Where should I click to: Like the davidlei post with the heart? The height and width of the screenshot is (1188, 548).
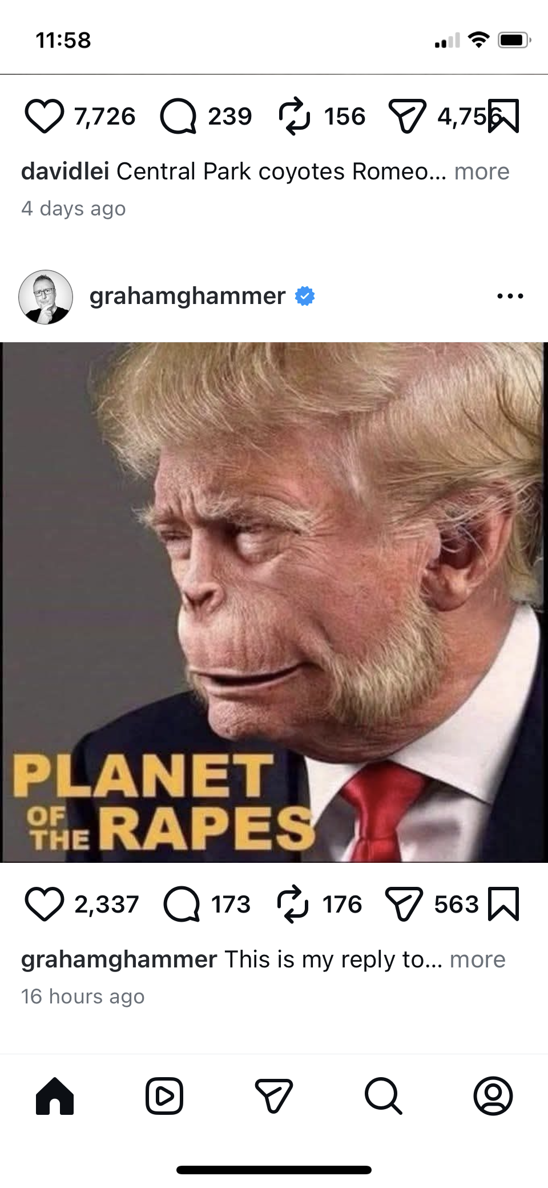click(45, 116)
